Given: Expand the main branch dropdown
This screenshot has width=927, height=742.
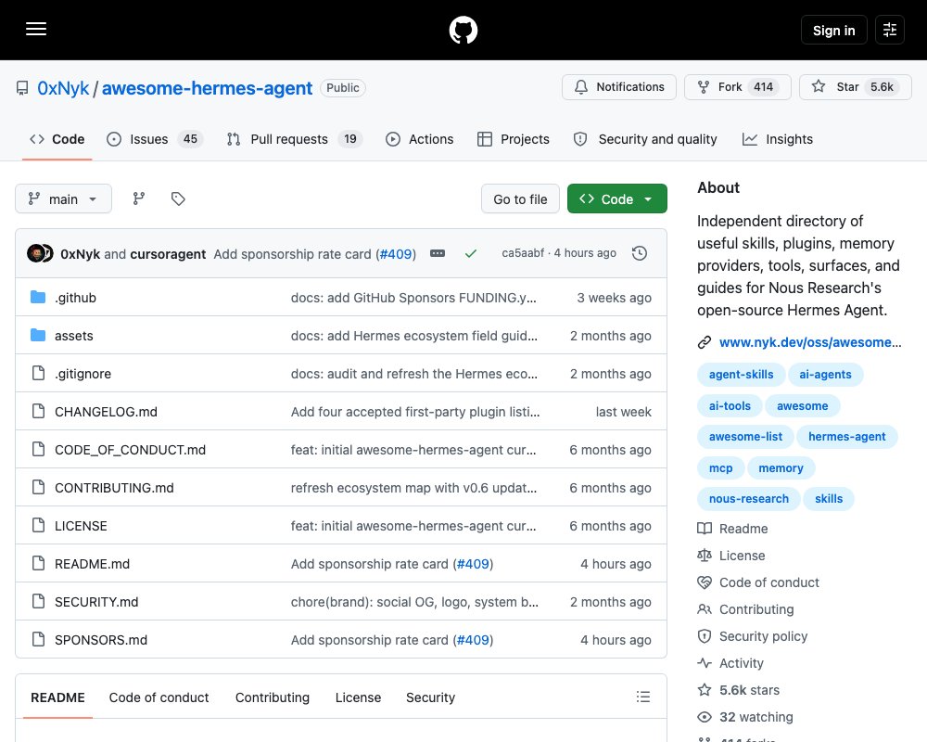Looking at the screenshot, I should (x=63, y=198).
